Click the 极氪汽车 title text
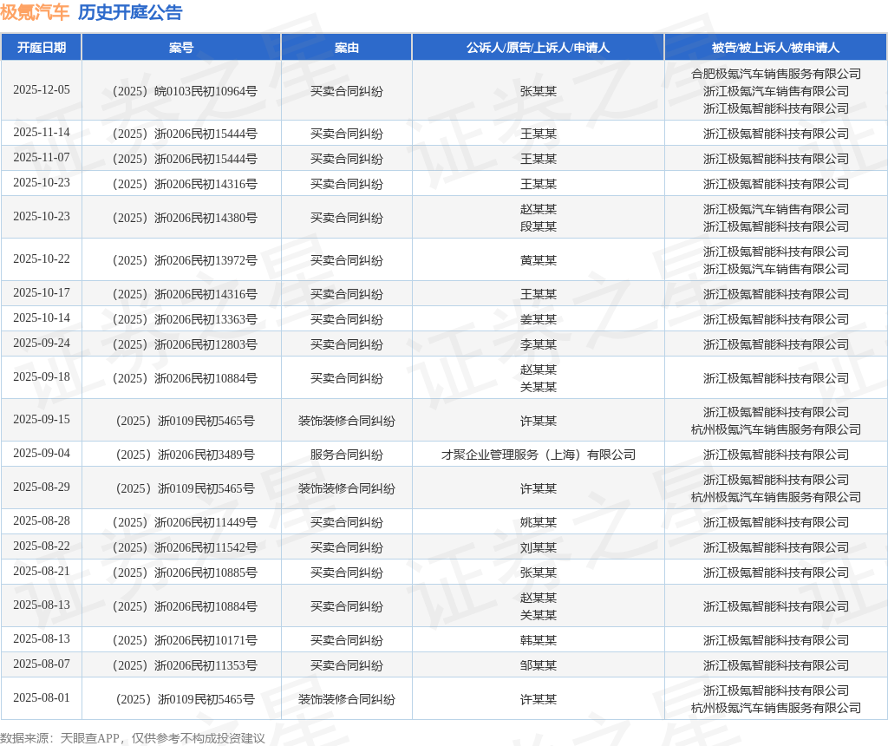888x746 pixels. (x=35, y=12)
